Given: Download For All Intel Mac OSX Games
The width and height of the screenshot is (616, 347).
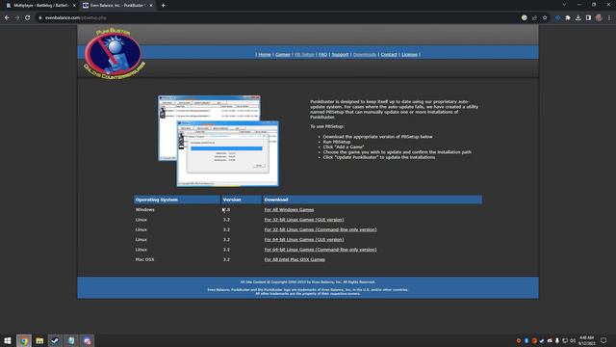Looking at the screenshot, I should (295, 259).
